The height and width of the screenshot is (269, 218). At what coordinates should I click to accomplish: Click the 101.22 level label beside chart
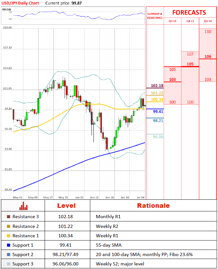pos(157,93)
